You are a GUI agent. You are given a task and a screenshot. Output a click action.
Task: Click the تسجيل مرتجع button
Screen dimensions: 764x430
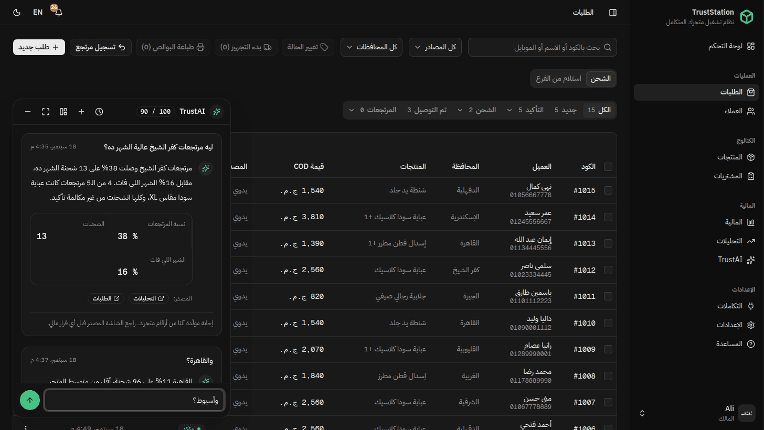(x=100, y=47)
